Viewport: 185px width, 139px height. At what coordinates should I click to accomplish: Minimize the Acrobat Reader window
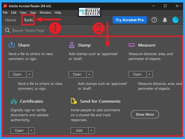(154, 6)
